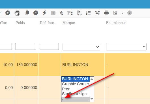
Task: Click the duplicate/copy pages icon
Action: click(x=27, y=13)
